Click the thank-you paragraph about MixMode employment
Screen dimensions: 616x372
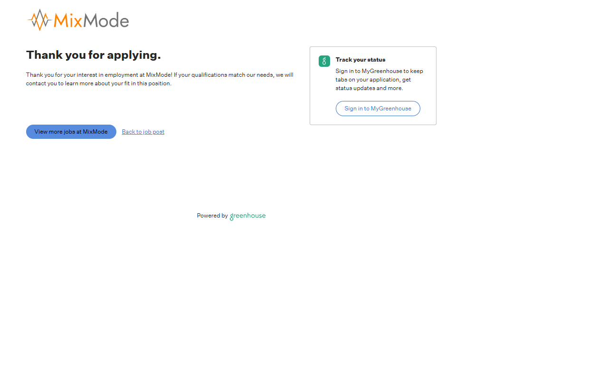160,79
